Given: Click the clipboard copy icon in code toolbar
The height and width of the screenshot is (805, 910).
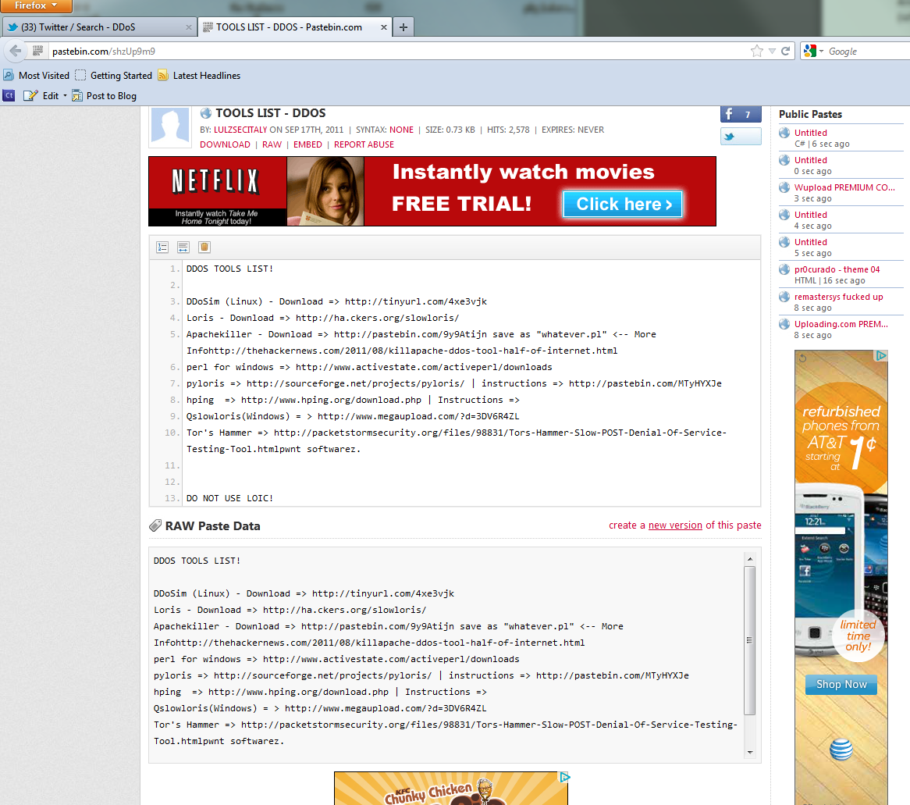Looking at the screenshot, I should click(204, 248).
